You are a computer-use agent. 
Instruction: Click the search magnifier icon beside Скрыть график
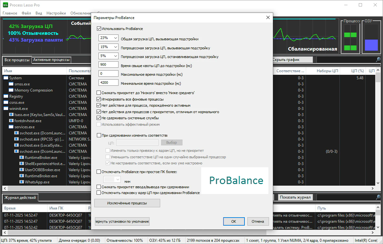tap(378, 60)
